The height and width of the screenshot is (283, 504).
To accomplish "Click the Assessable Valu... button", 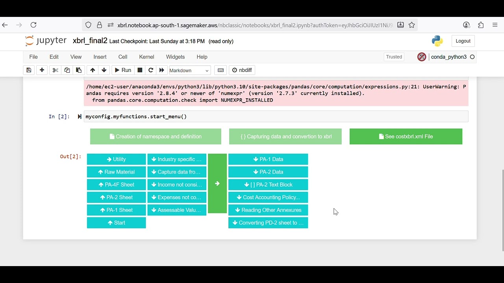I will click(x=177, y=210).
